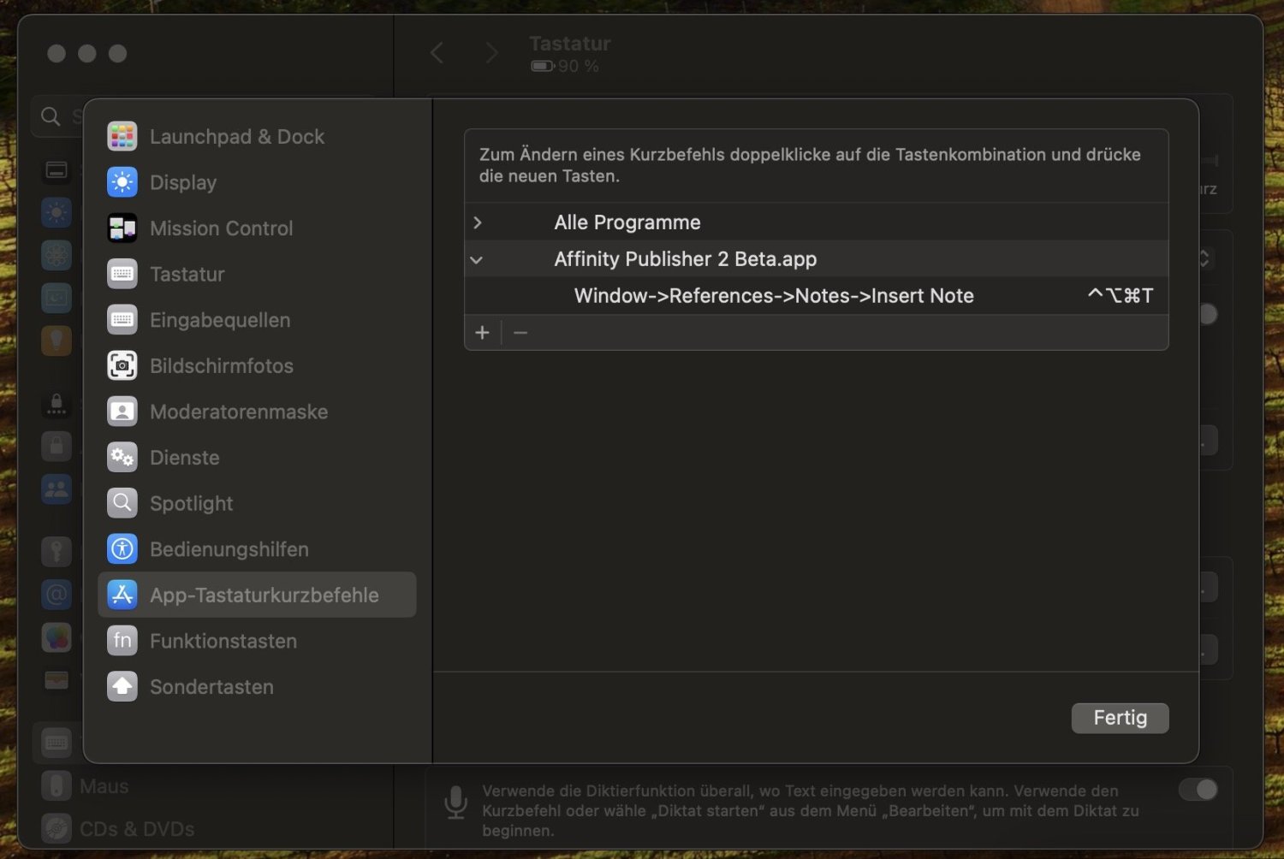
Task: Select Launchpad & Dock in sidebar
Action: (x=237, y=136)
